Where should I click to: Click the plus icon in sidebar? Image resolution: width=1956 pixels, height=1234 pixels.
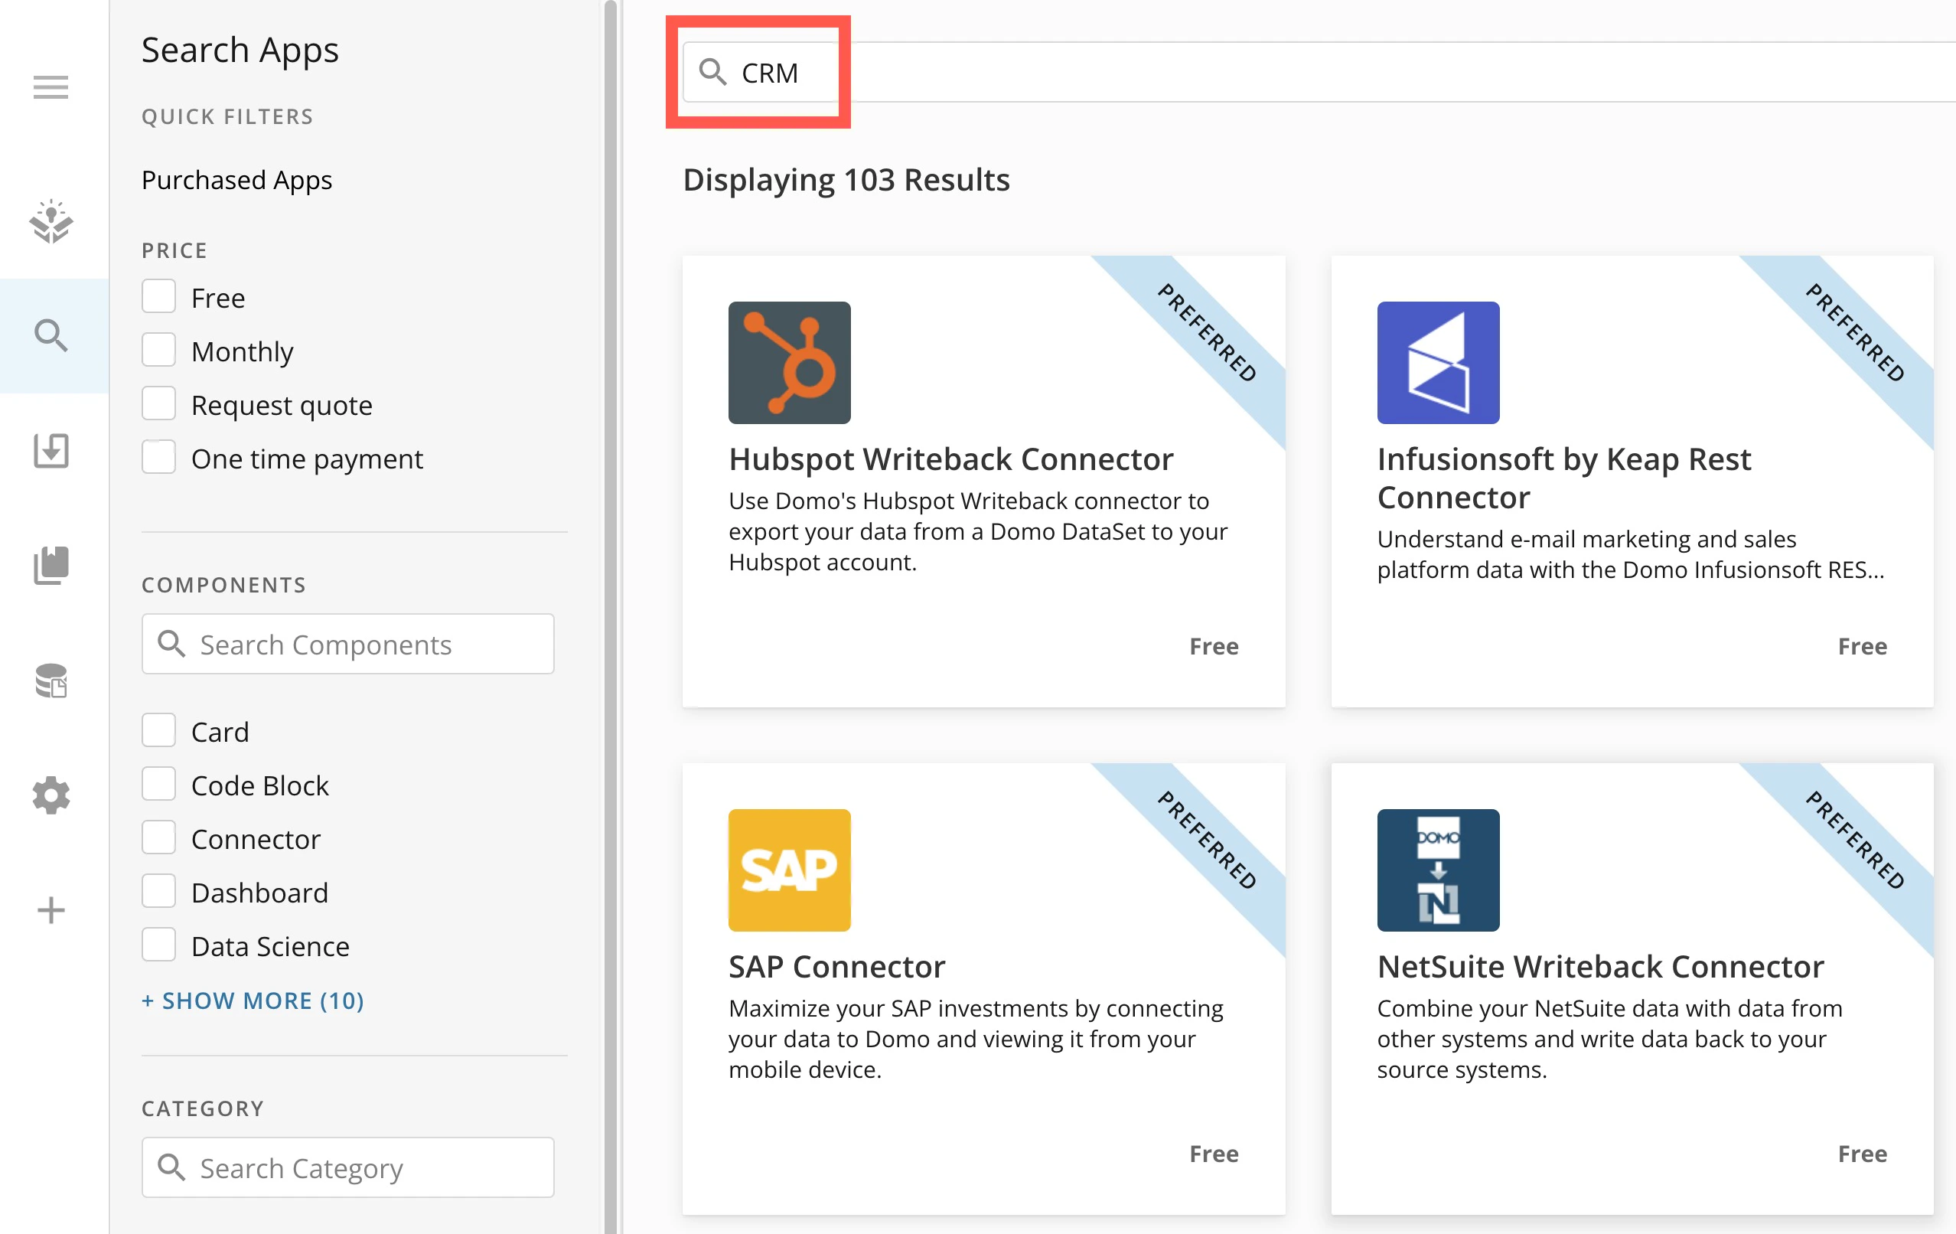[x=51, y=909]
